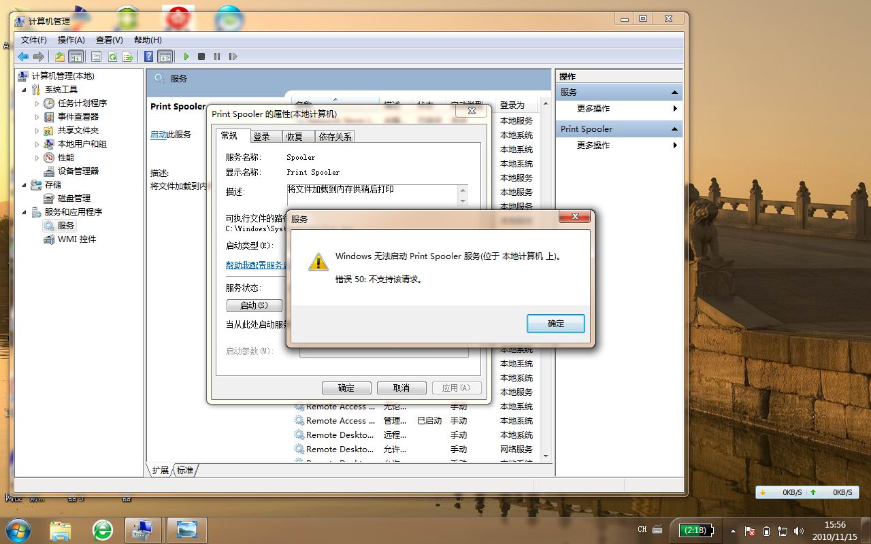Click the Forward arrow in Computer Management toolbar
The width and height of the screenshot is (871, 544).
(39, 57)
